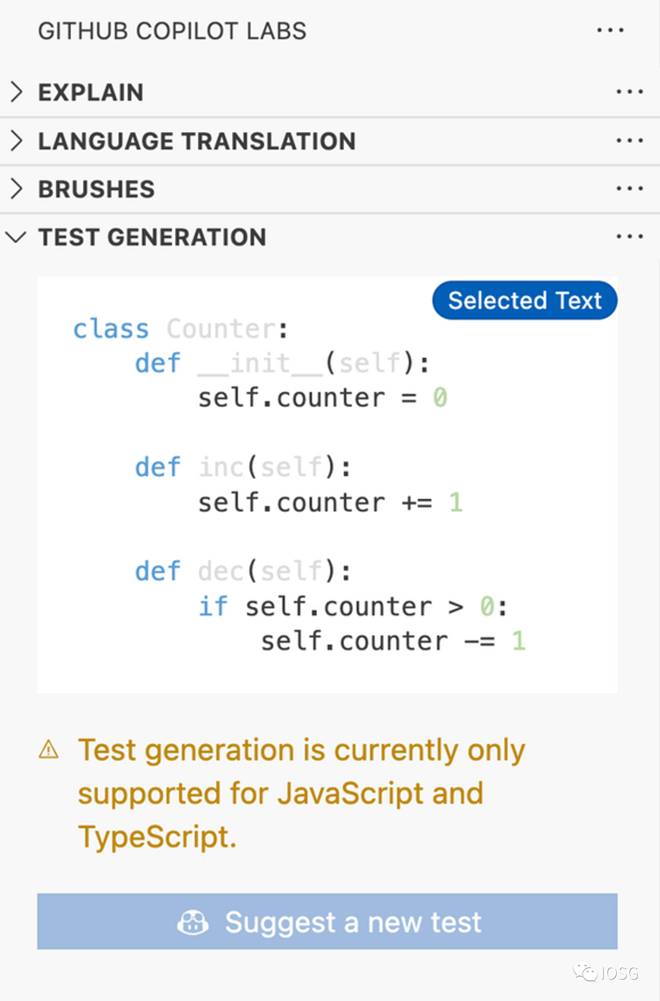Viewport: 660px width, 1001px height.
Task: Collapse the Test Generation chevron
Action: point(16,237)
